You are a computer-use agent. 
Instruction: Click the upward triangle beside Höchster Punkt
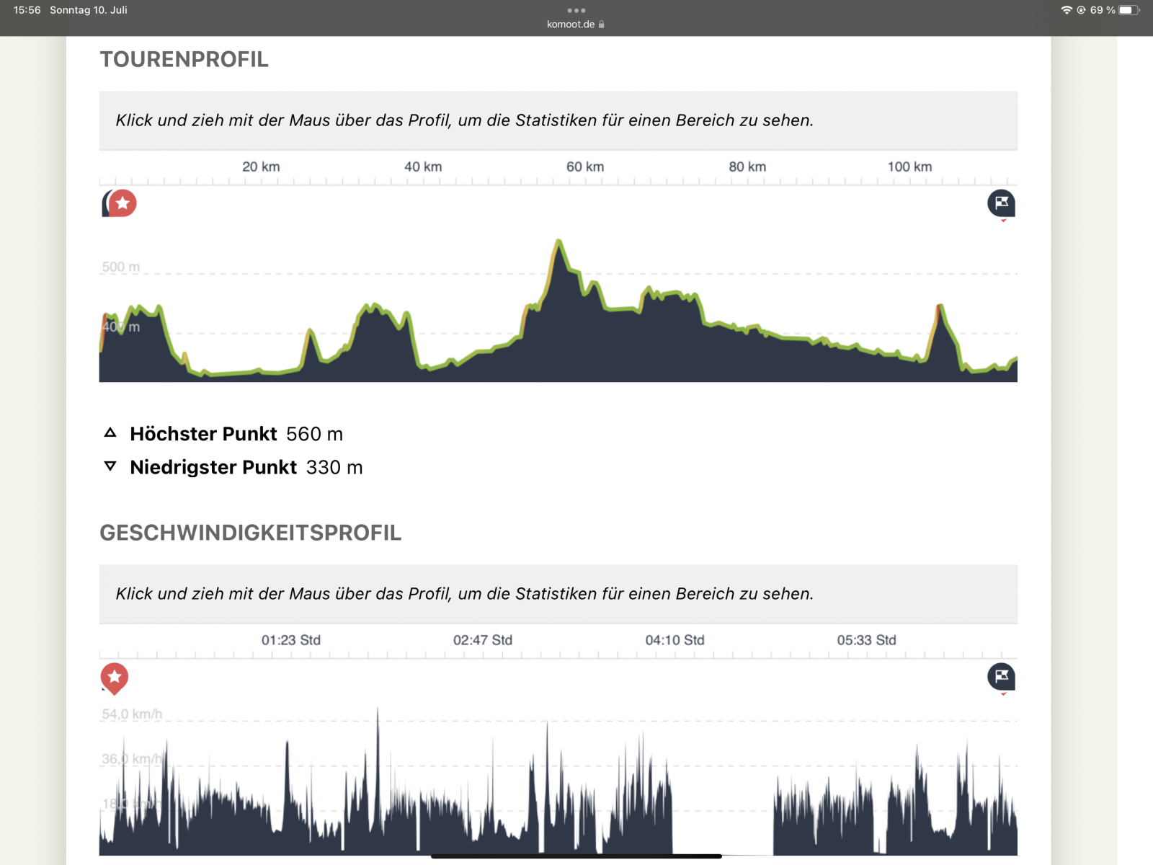point(110,432)
